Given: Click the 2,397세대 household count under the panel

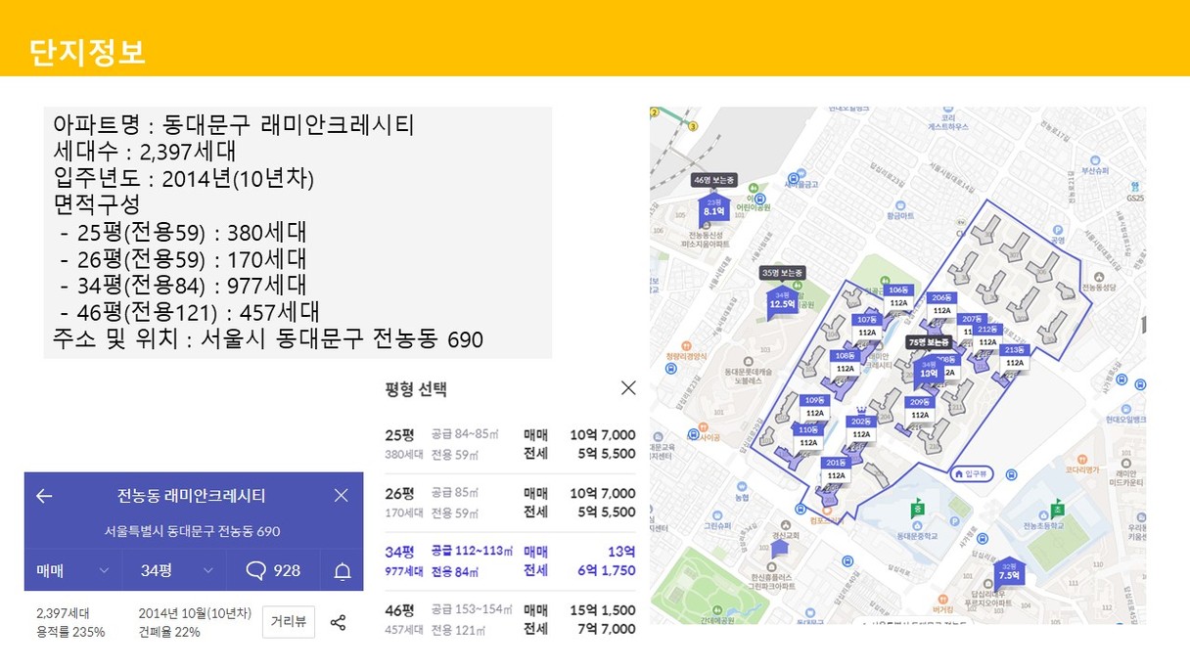Looking at the screenshot, I should coord(64,613).
